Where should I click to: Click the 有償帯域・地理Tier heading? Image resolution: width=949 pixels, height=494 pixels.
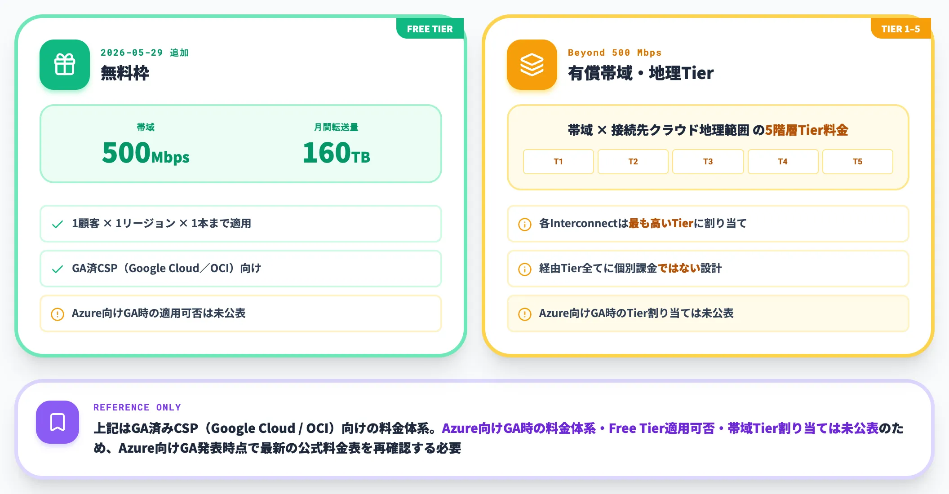[x=641, y=73]
